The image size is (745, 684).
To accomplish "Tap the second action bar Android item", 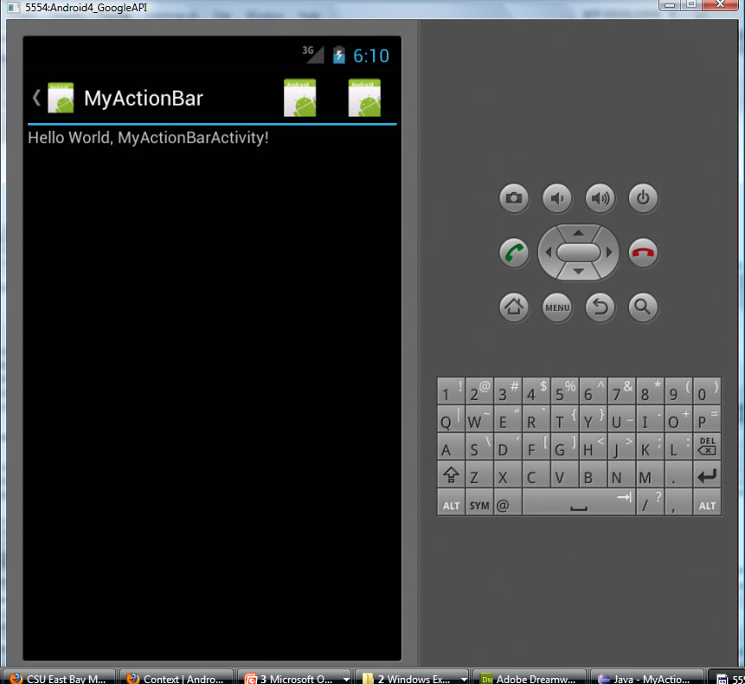I will click(364, 98).
